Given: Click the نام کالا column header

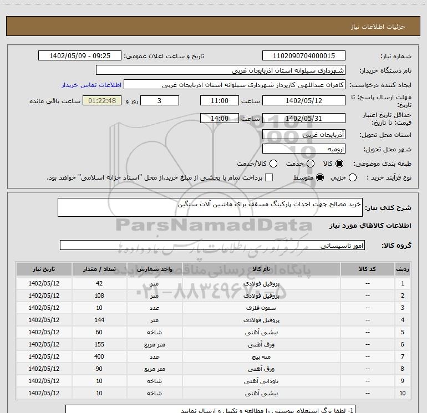Looking at the screenshot, I should pos(261,269).
